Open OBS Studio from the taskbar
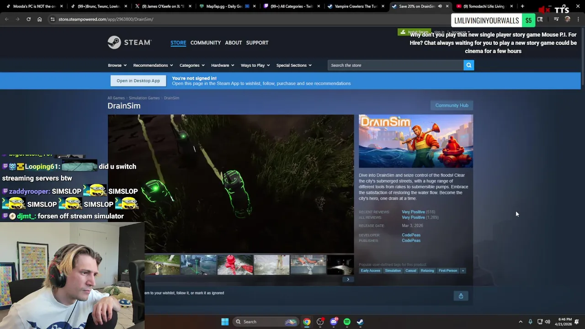The width and height of the screenshot is (585, 329). coord(320,322)
